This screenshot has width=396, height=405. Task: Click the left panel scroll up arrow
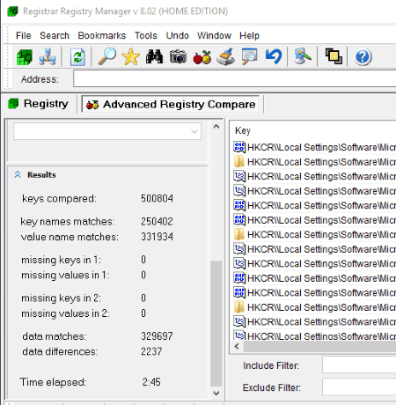point(216,127)
